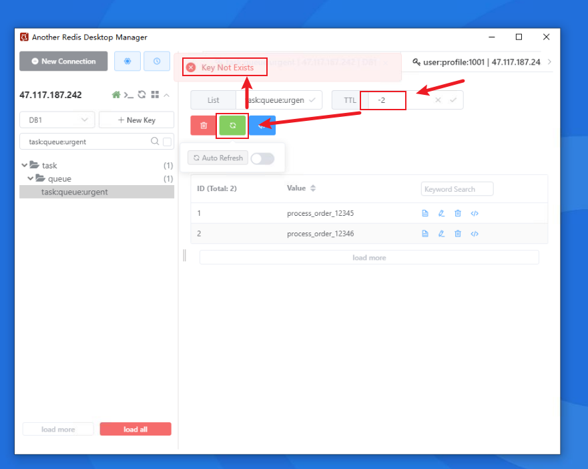Image resolution: width=588 pixels, height=469 pixels.
Task: Open the command log clock icon
Action: tap(157, 61)
